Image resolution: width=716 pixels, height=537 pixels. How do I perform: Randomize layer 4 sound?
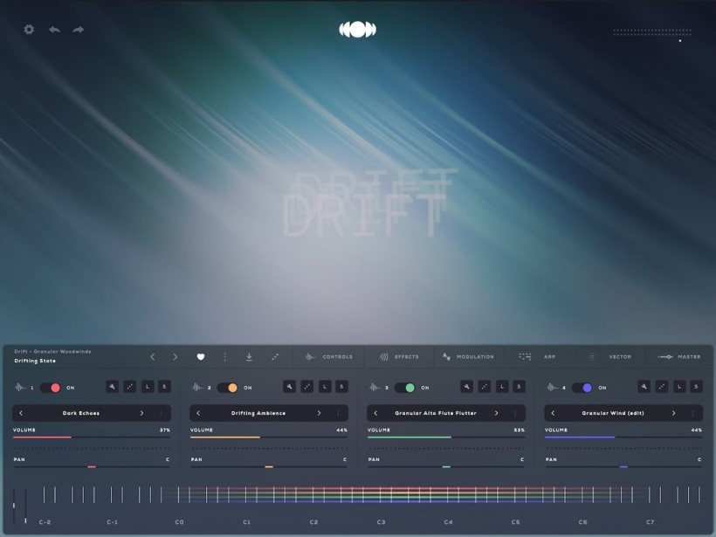[662, 387]
